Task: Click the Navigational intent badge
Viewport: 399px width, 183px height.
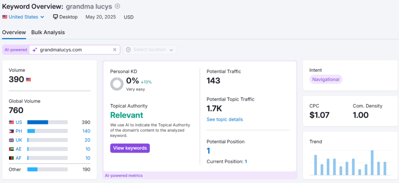Action: (326, 79)
